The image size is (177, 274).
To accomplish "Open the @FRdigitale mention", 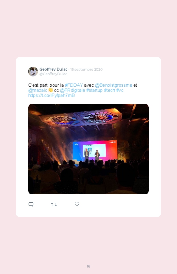I will pos(73,90).
